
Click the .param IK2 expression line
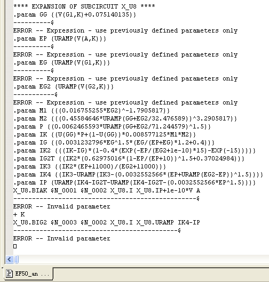(x=134, y=150)
